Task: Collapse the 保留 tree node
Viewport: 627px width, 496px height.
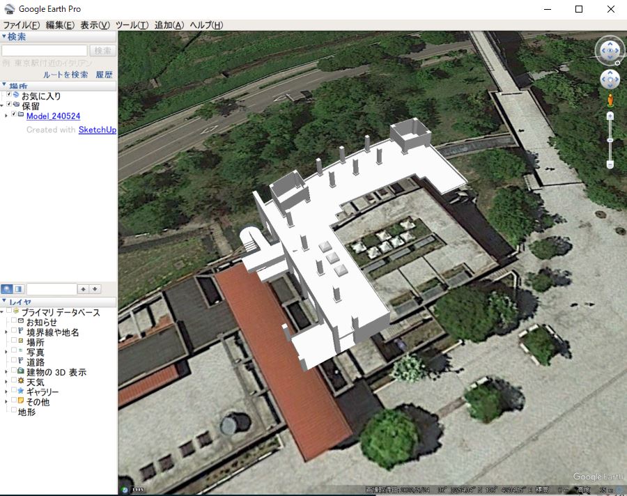Action: coord(2,106)
